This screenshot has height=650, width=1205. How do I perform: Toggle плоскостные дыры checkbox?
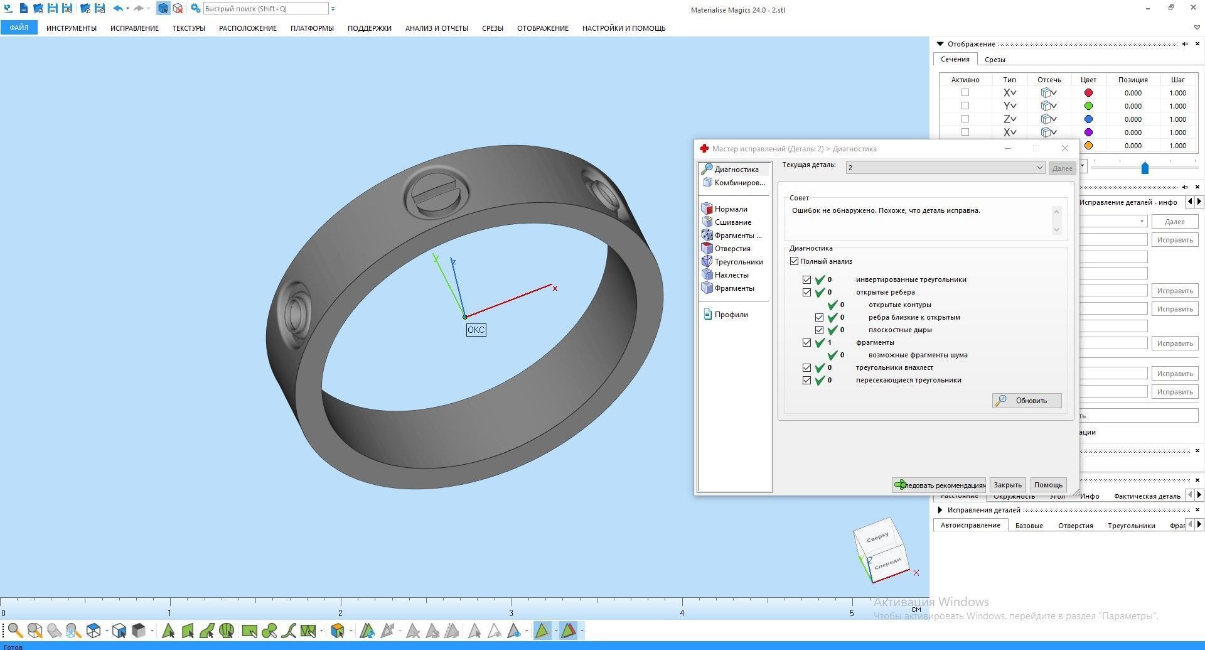point(819,330)
